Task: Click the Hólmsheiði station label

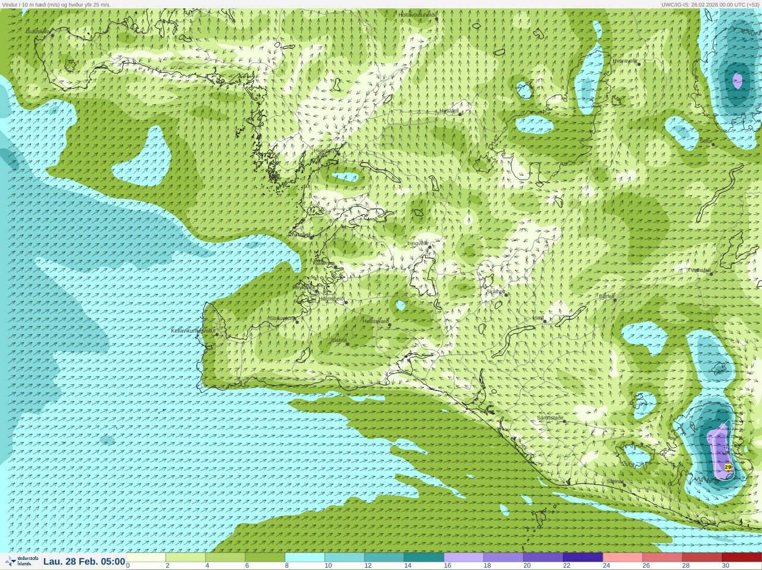Action: pos(332,299)
